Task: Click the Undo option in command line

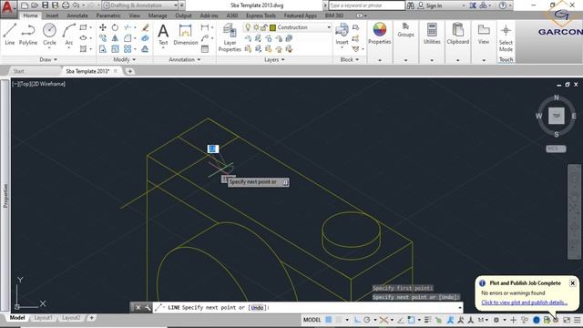Action: 257,308
